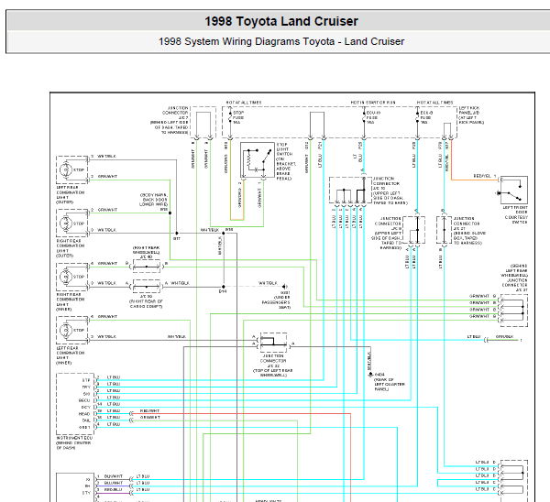Click the 'STOP LIGHT SWITCH' description label

[286, 161]
